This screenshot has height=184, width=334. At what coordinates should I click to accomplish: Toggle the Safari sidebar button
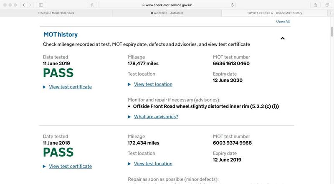pyautogui.click(x=41, y=5)
